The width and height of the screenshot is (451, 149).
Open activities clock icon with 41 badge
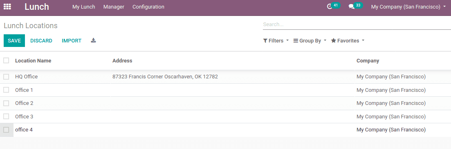333,6
